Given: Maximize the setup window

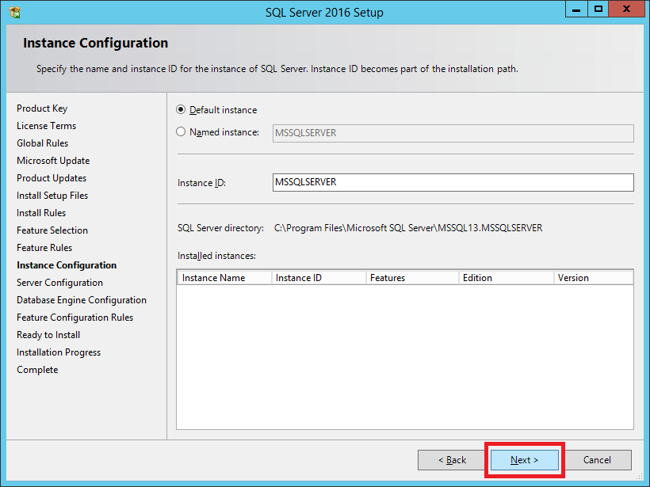Looking at the screenshot, I should point(598,10).
